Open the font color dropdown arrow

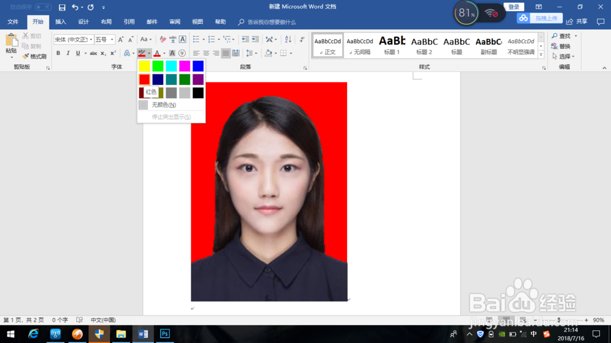(164, 53)
